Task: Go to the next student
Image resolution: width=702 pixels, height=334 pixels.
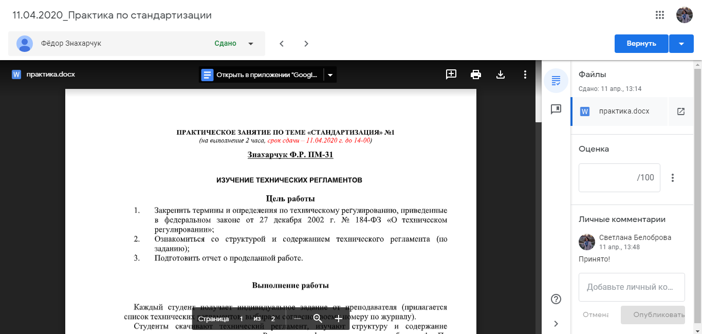Action: 306,44
